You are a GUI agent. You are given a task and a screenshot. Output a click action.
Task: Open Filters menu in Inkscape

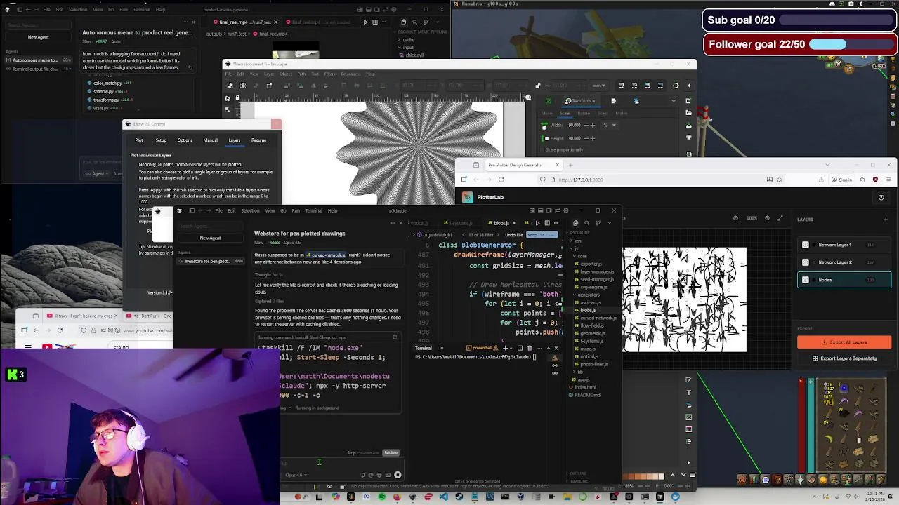point(329,74)
